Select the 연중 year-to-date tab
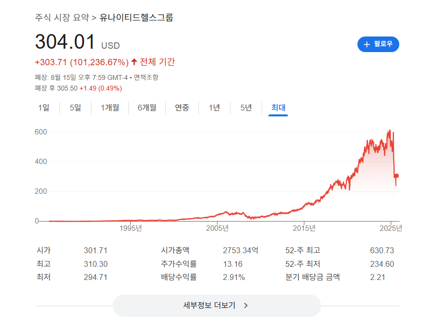Image resolution: width=426 pixels, height=334 pixels. coord(182,108)
